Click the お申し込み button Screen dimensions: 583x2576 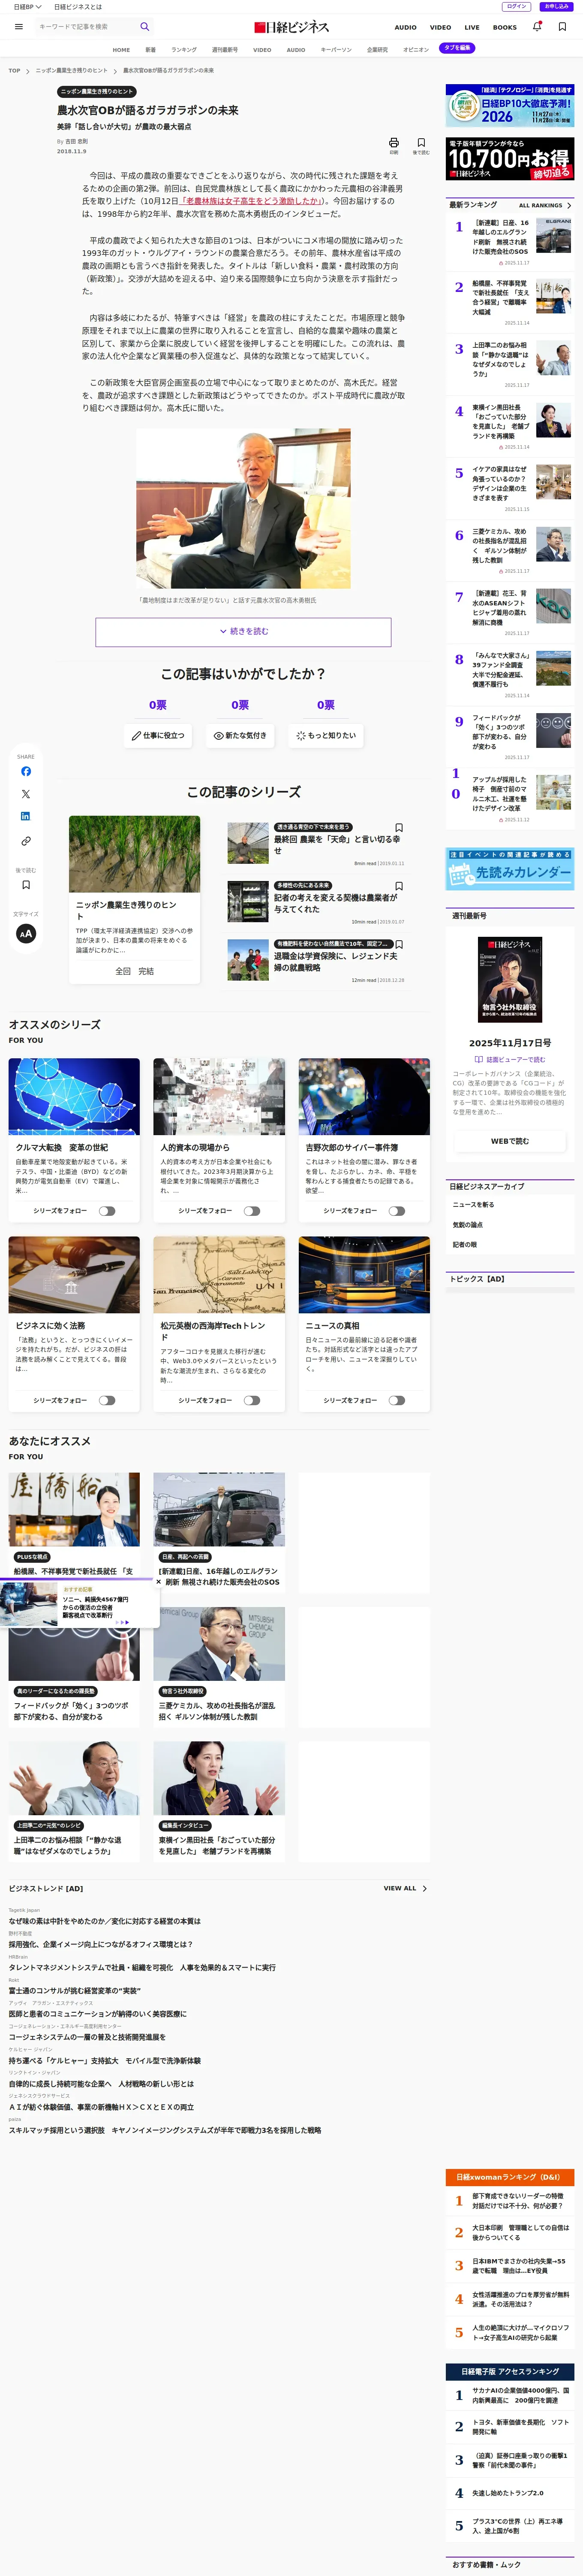556,6
